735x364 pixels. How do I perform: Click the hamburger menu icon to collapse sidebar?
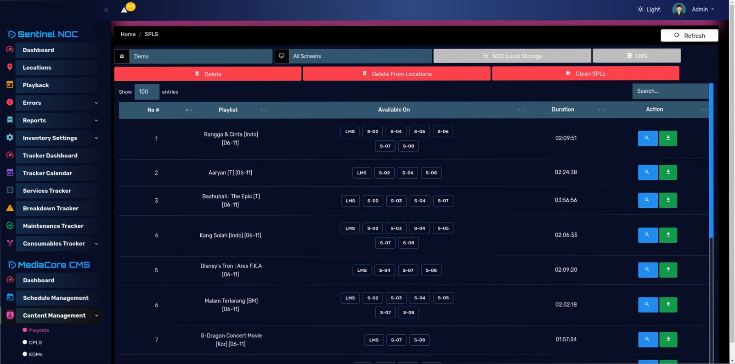(x=106, y=10)
